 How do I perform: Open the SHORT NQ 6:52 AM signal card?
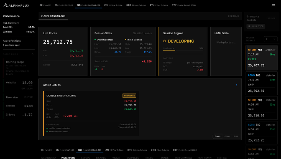tap(262, 153)
